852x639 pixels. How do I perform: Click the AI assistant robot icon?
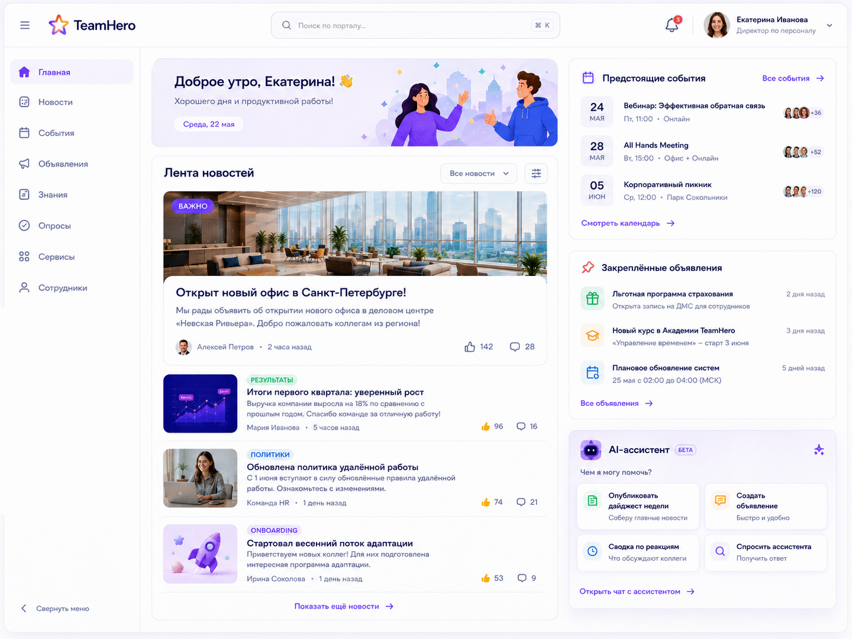click(591, 450)
